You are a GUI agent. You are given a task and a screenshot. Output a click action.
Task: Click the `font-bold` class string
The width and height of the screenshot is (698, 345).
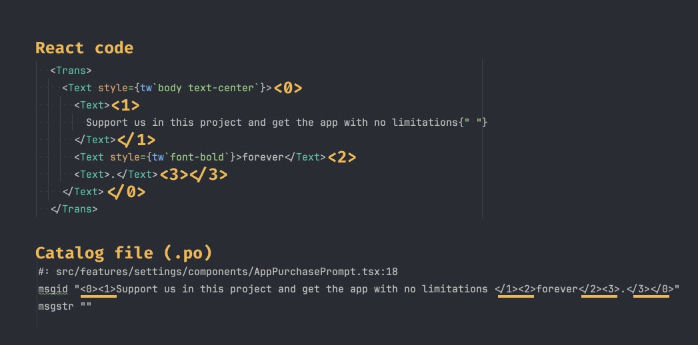[198, 157]
